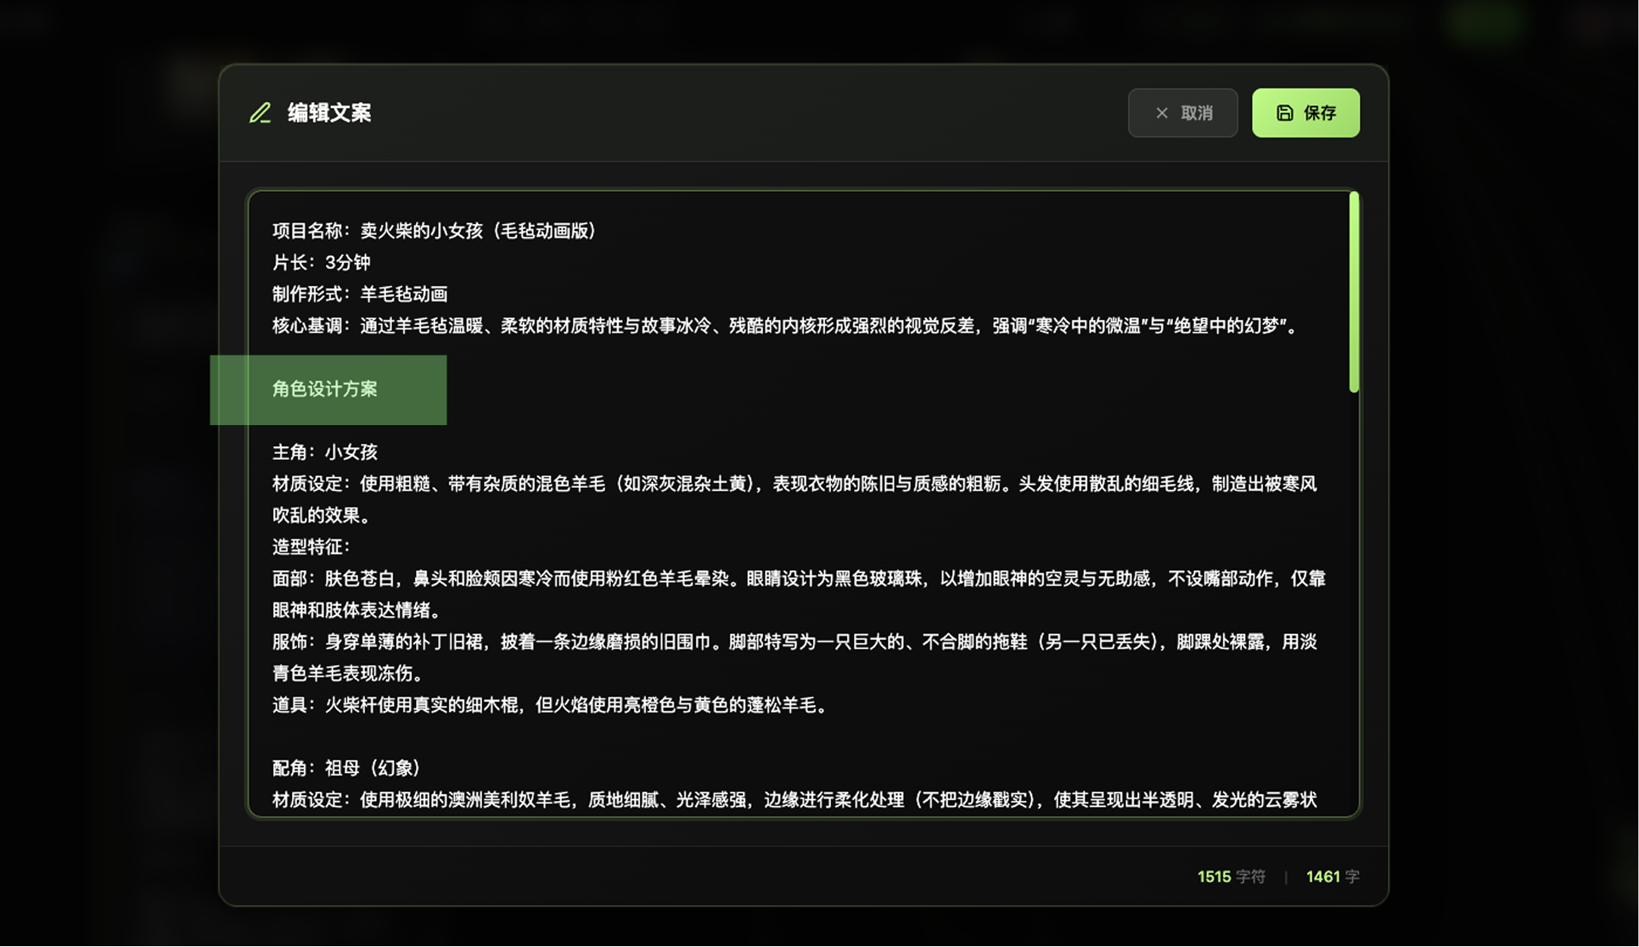Place cursor in the 面部 description line
The height and width of the screenshot is (947, 1639).
[798, 579]
